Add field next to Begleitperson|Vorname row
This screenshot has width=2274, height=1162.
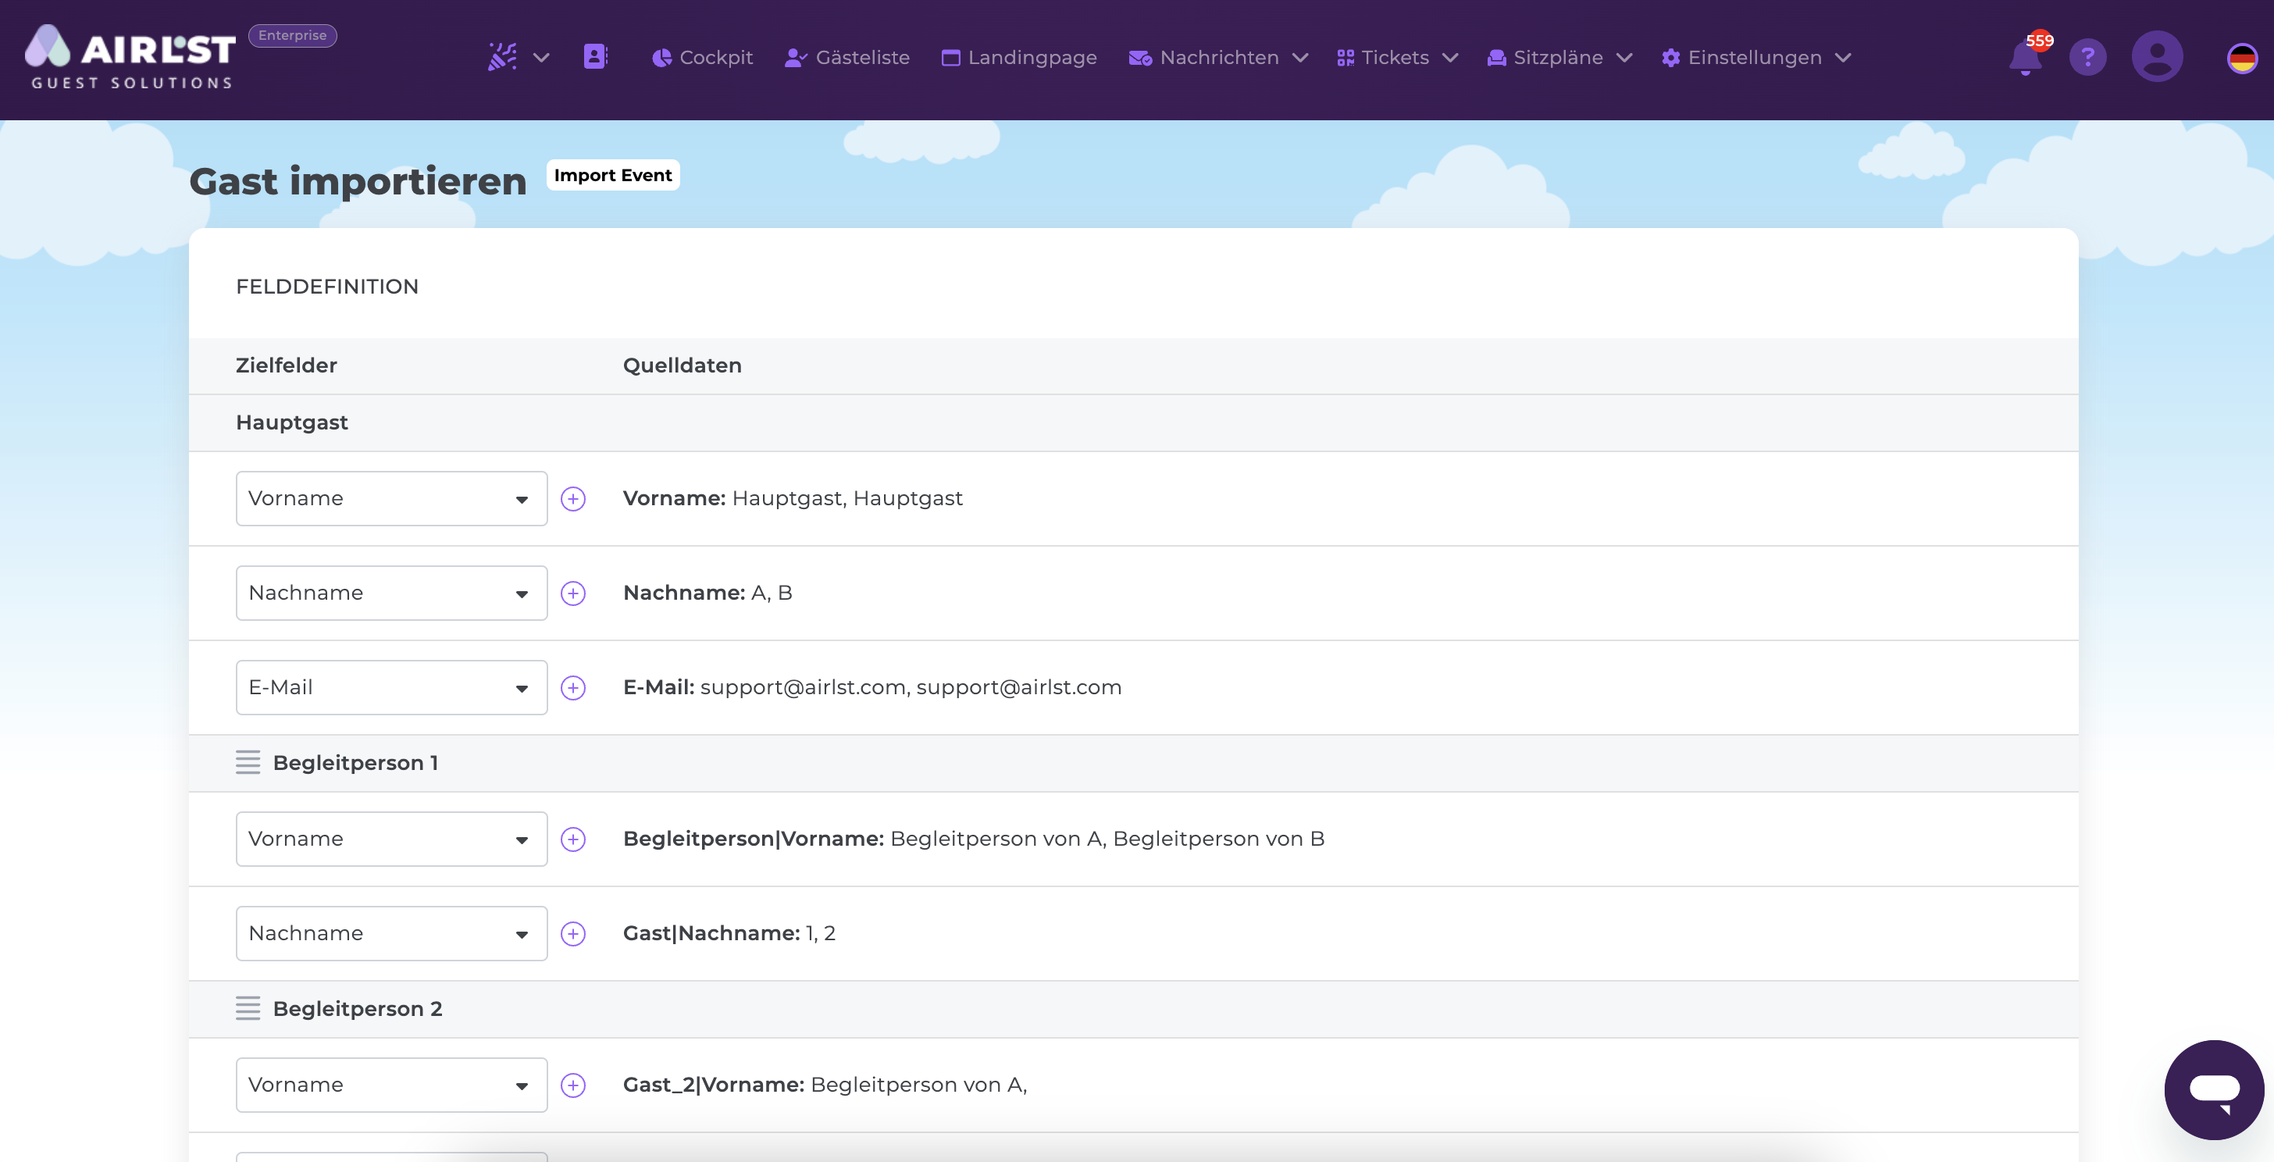pyautogui.click(x=573, y=839)
